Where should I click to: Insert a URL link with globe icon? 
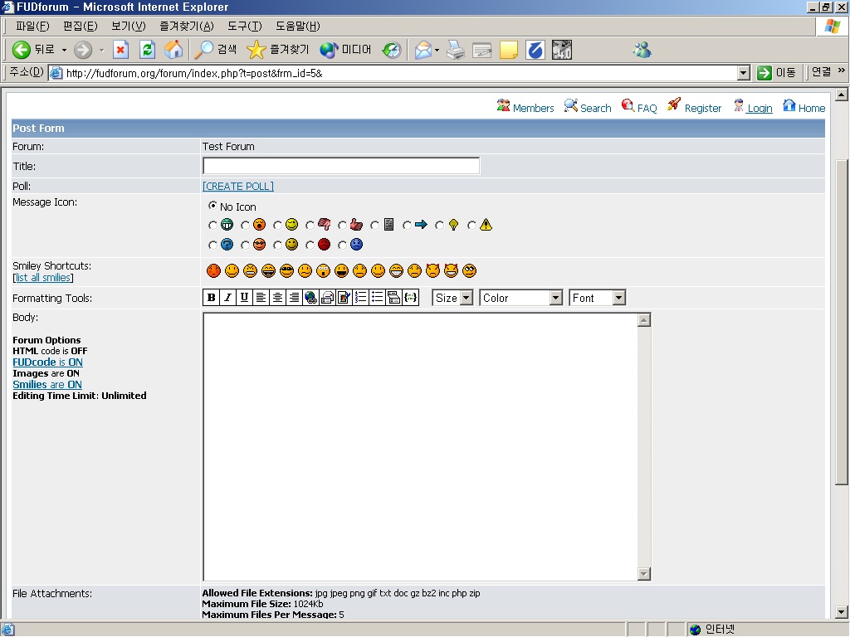(310, 298)
